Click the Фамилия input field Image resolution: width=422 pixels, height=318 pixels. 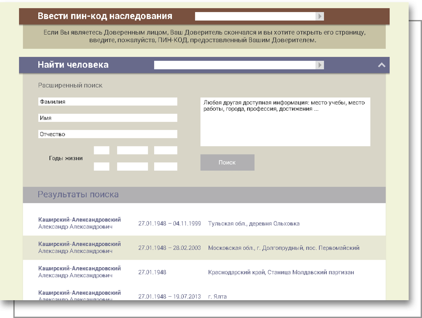tap(107, 101)
